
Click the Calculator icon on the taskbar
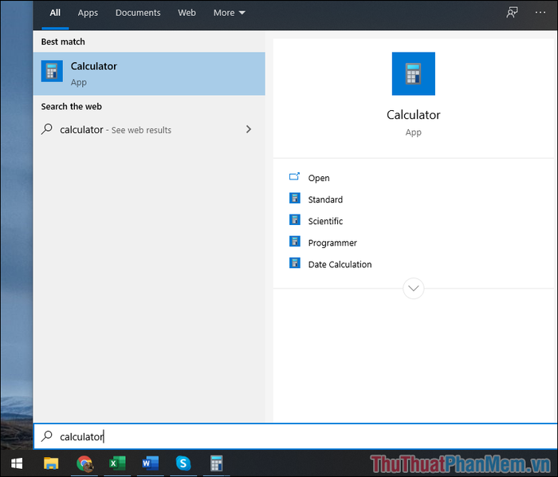216,463
